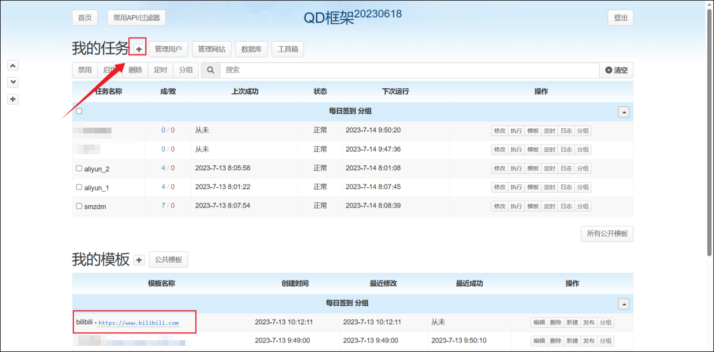Image resolution: width=714 pixels, height=352 pixels.
Task: Toggle the select-all checkbox in group header
Action: (x=79, y=111)
